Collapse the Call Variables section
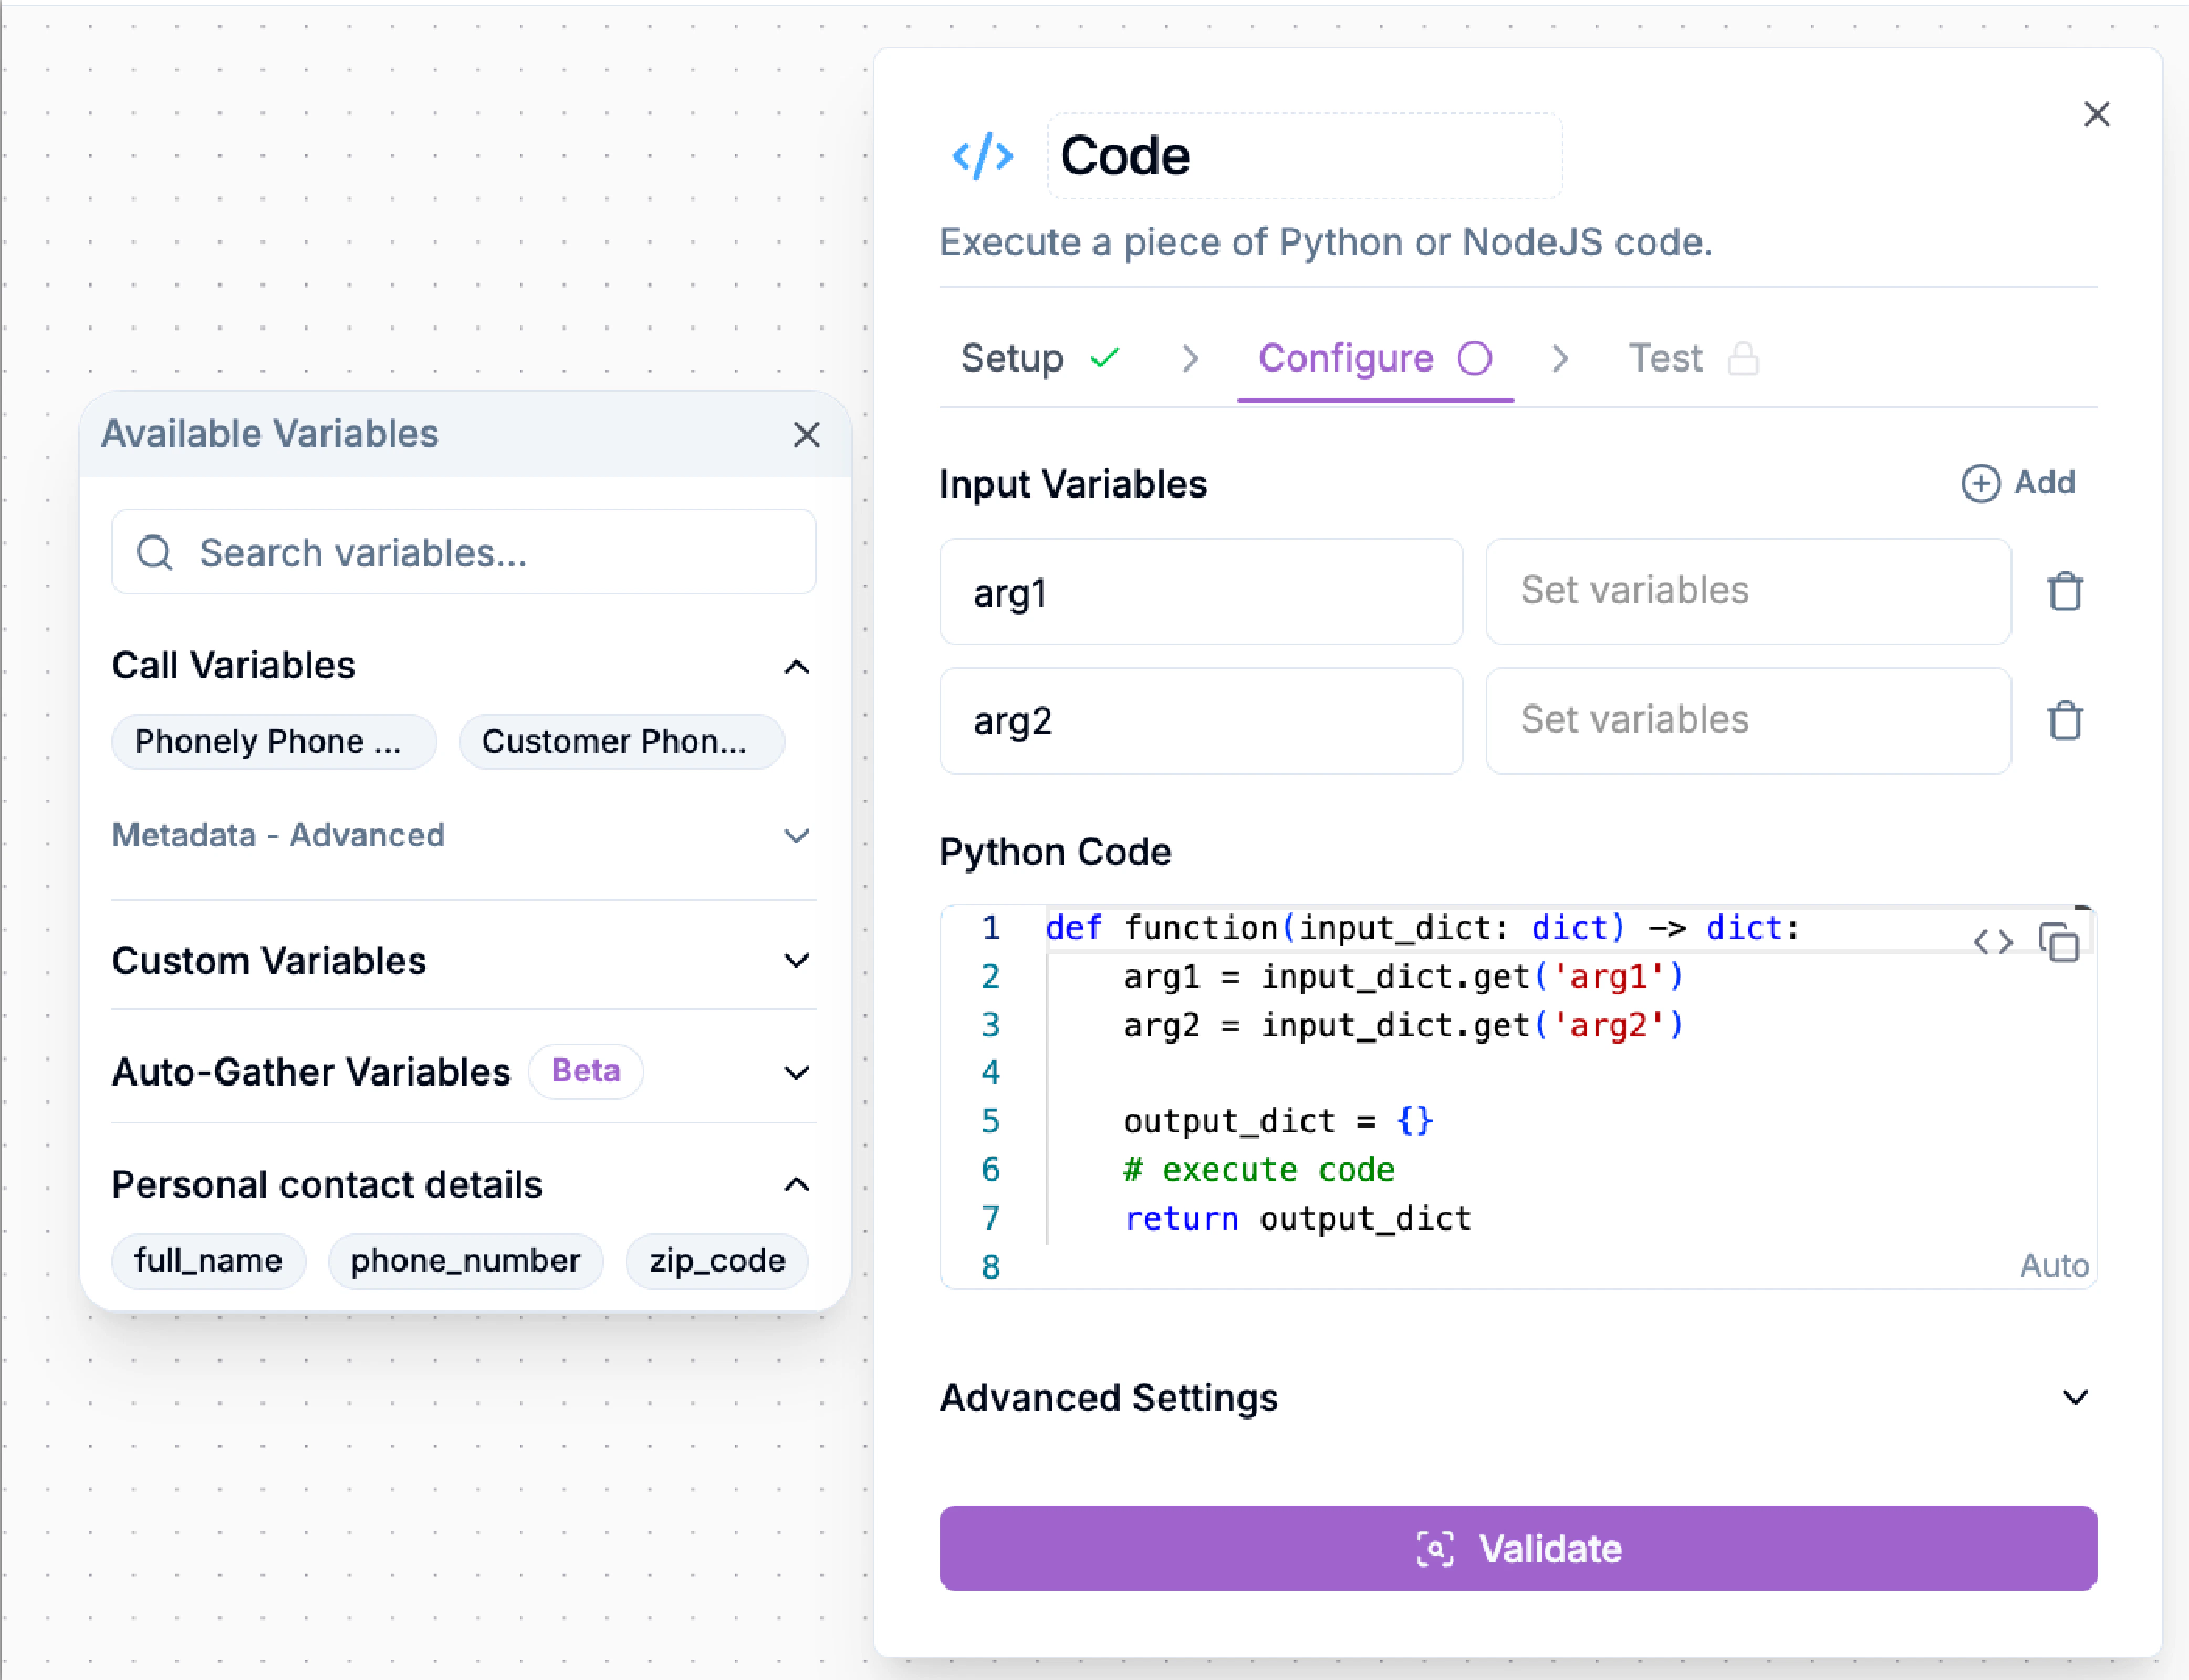Screen dimensions: 2189x1680 tap(796, 667)
